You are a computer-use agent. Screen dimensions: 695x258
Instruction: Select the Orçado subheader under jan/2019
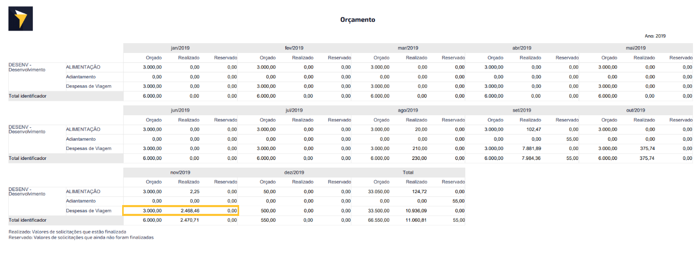(x=153, y=58)
